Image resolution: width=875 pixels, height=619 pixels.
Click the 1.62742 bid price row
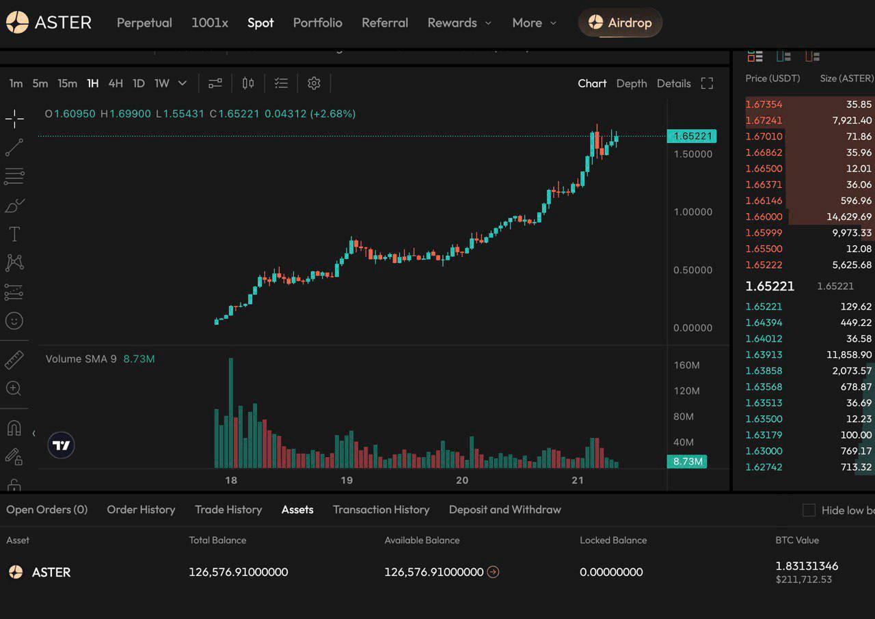click(x=809, y=467)
